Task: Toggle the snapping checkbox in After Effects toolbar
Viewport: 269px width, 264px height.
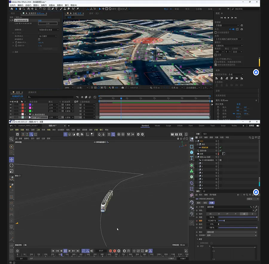Action: pos(119,9)
